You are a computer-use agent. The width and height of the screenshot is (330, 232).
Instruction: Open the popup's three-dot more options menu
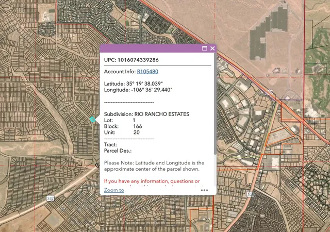[x=204, y=190]
